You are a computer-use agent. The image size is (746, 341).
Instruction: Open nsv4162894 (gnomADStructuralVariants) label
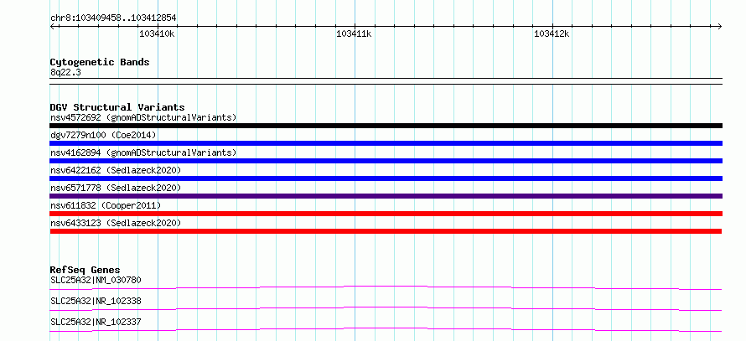(143, 152)
